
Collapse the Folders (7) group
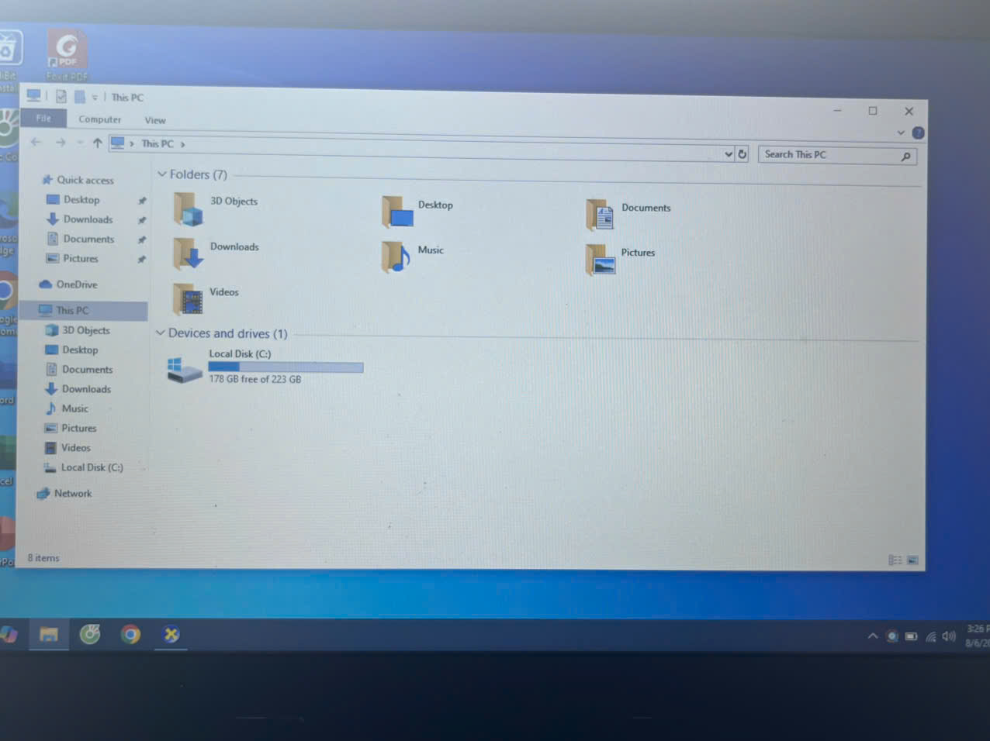tap(162, 174)
